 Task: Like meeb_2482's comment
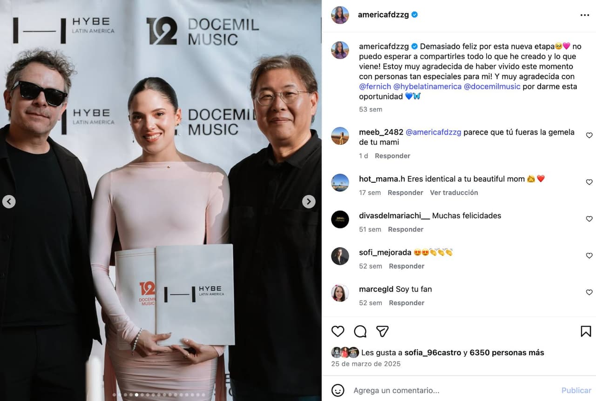pyautogui.click(x=589, y=135)
